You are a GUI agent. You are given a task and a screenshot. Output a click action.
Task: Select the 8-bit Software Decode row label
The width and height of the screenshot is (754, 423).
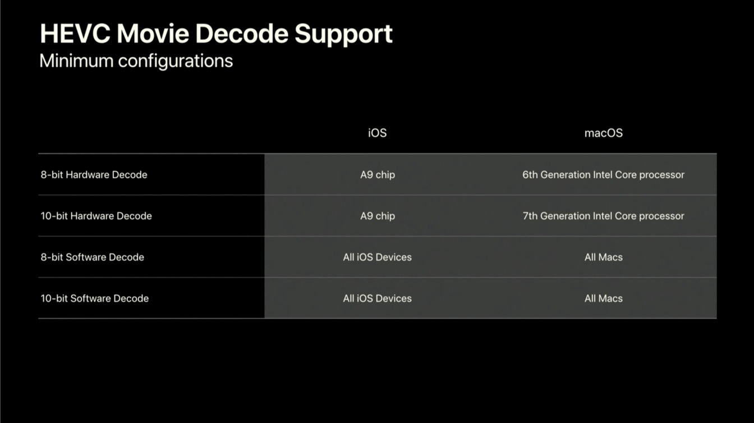coord(92,257)
